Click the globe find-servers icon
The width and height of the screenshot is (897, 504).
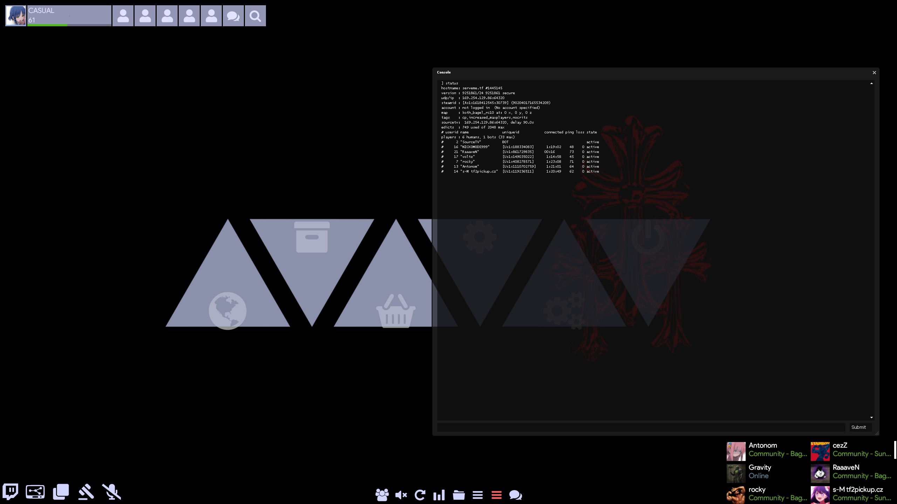(x=227, y=310)
